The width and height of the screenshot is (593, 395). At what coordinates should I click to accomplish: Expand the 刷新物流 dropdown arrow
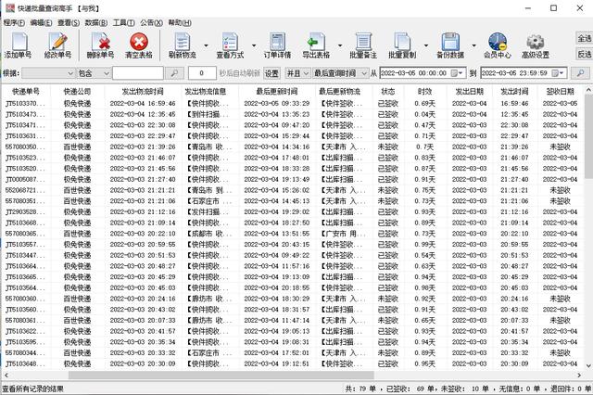point(206,45)
